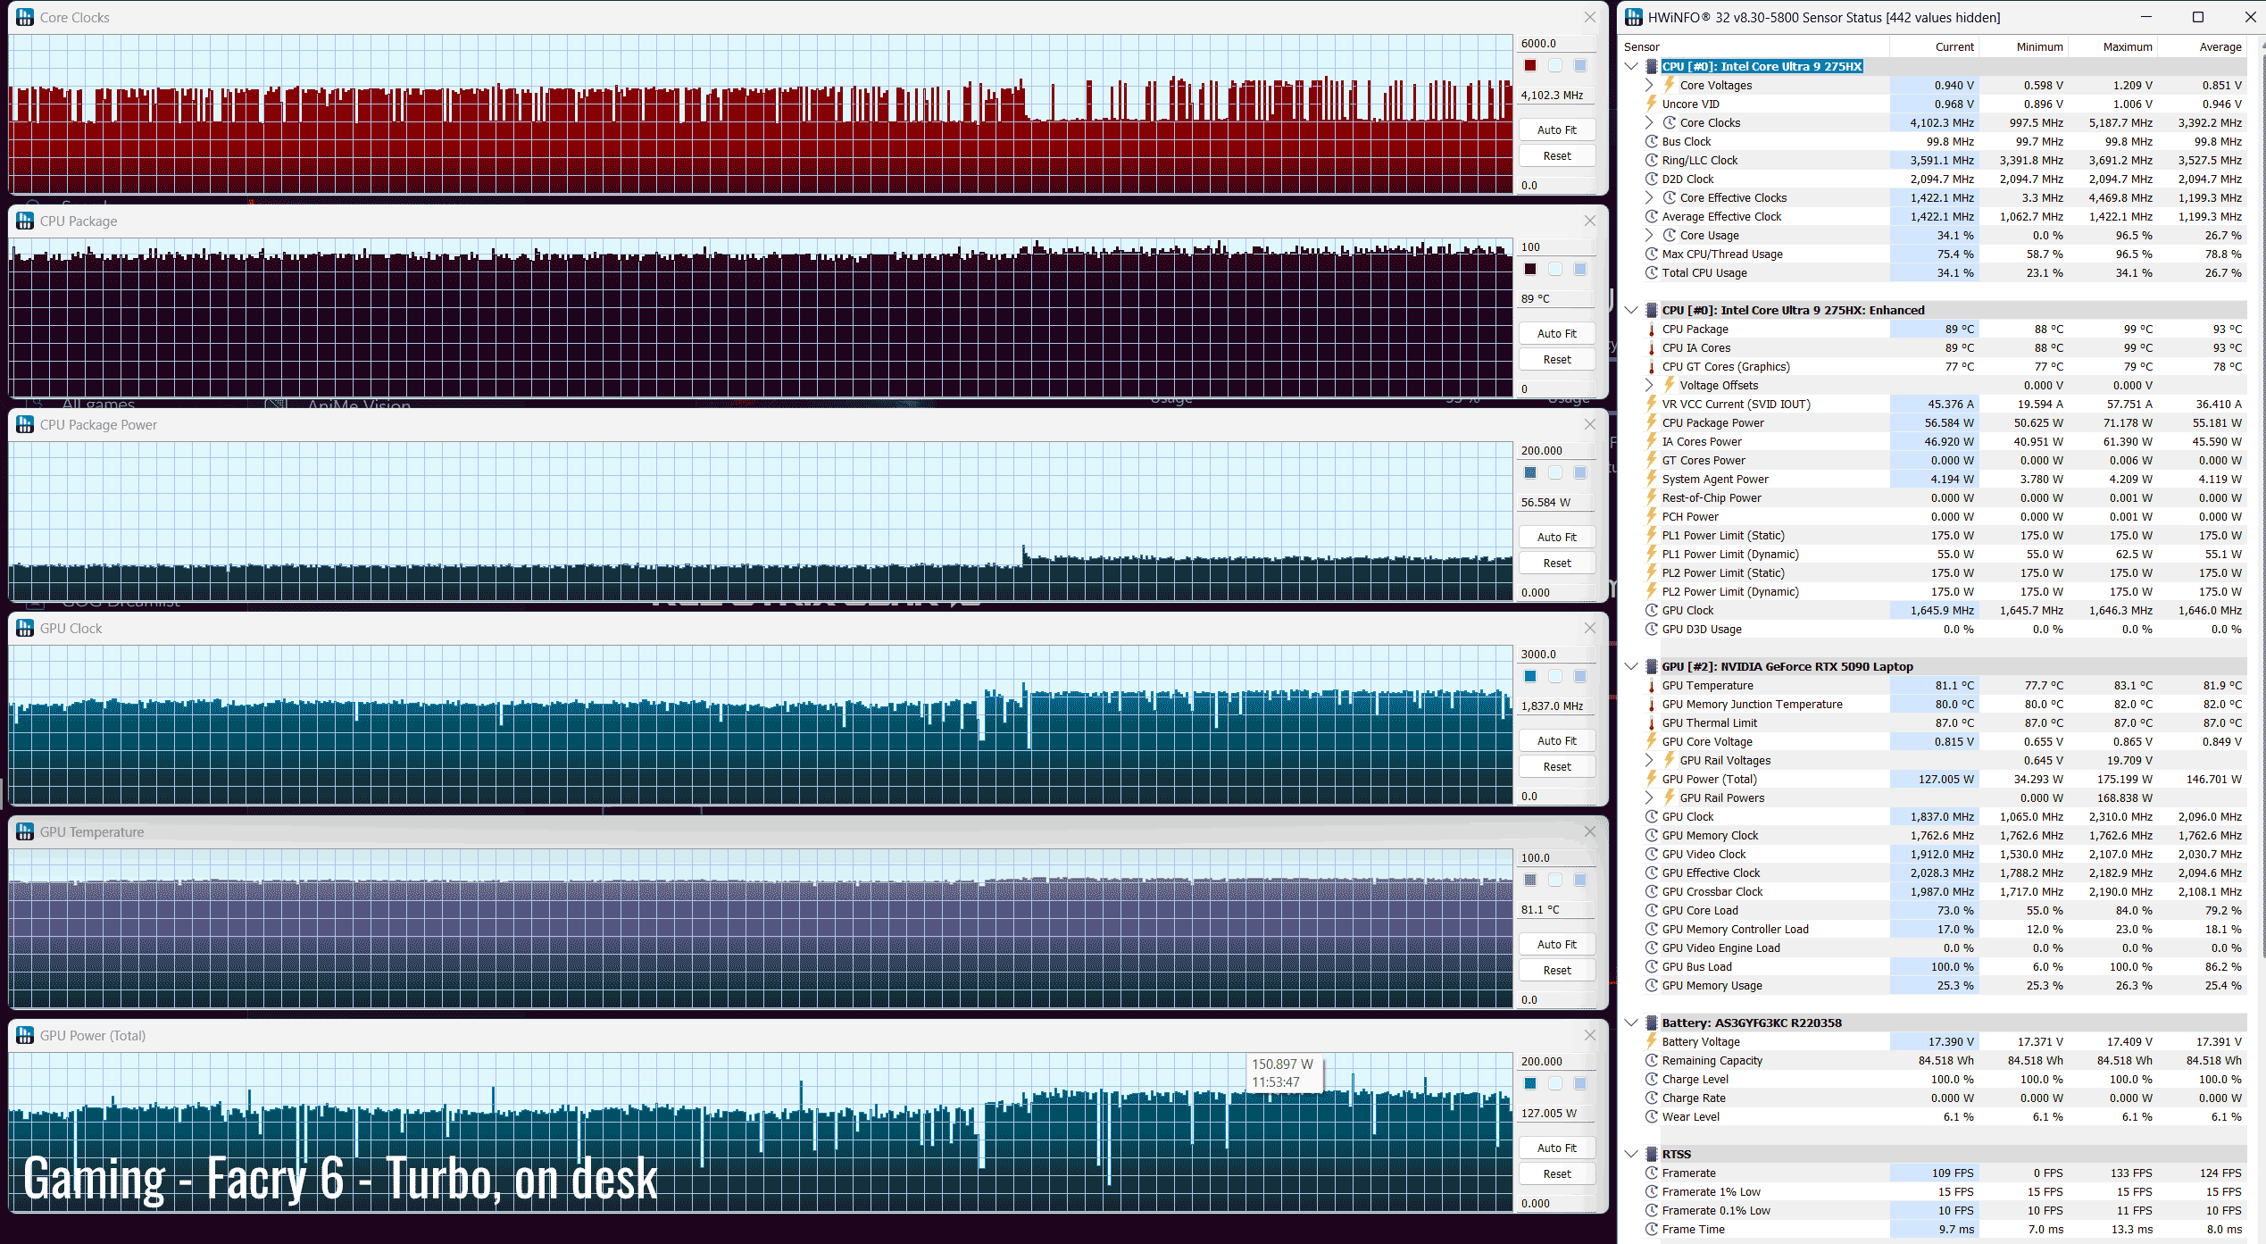The height and width of the screenshot is (1244, 2266).
Task: Collapse the GPU [#2] NVIDIA GeForce group
Action: click(x=1631, y=666)
